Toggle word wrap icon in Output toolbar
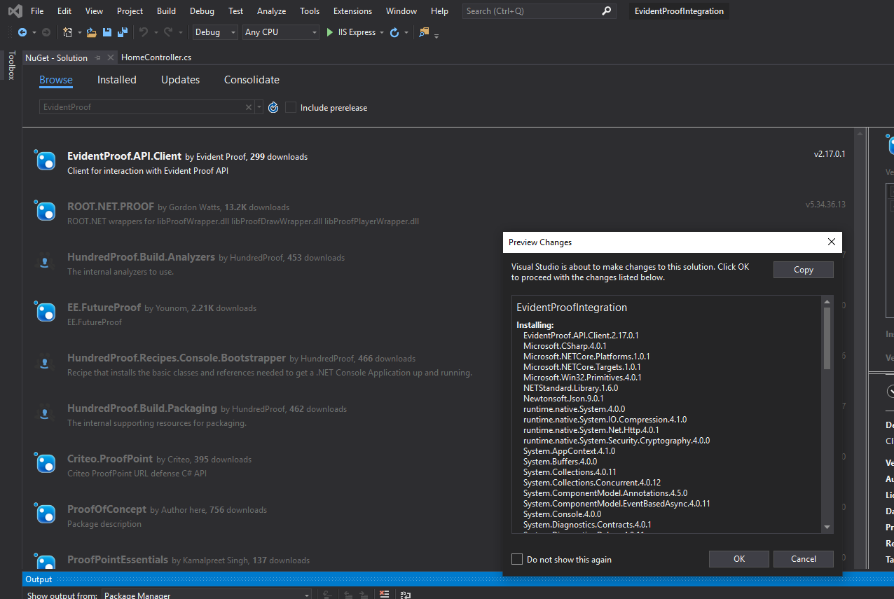This screenshot has width=894, height=599. tap(405, 595)
